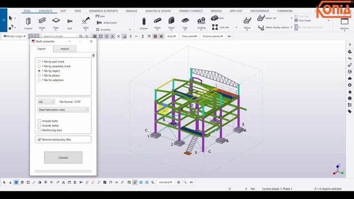Select the concrete Column tool
This screenshot has height=199, width=354.
click(144, 23)
